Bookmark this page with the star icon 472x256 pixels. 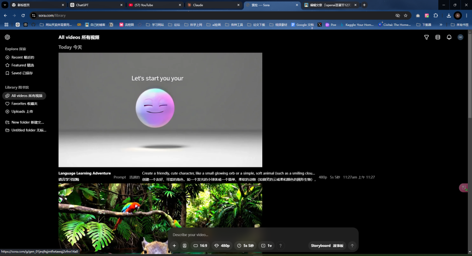(406, 15)
